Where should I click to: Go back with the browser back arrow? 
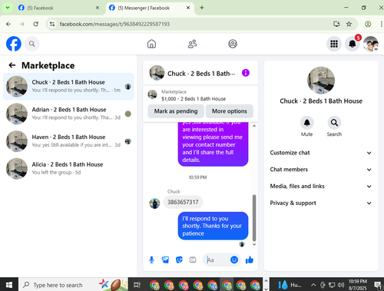click(x=8, y=24)
